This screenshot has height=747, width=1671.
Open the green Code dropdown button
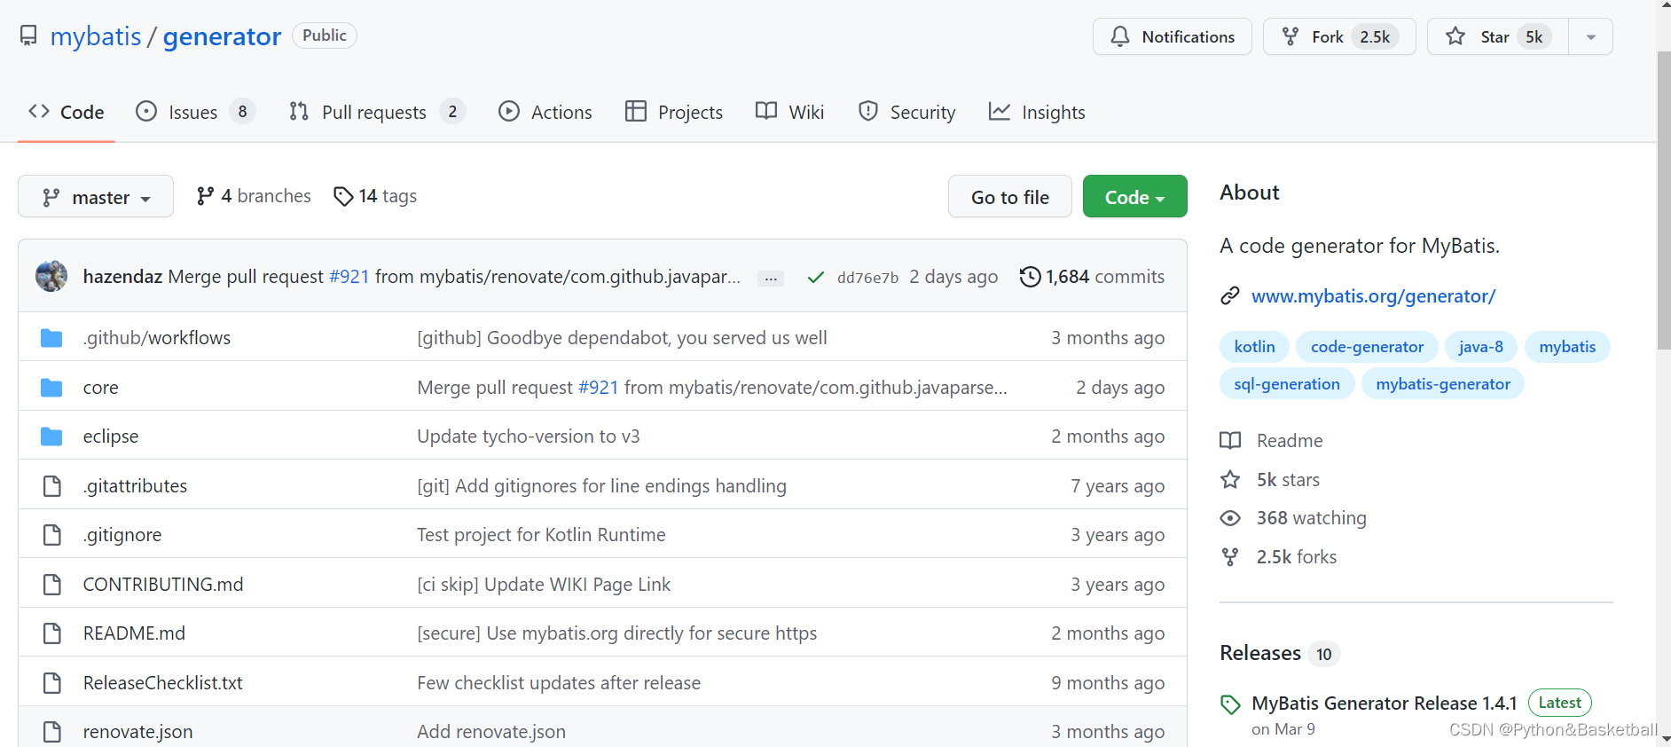tap(1134, 197)
